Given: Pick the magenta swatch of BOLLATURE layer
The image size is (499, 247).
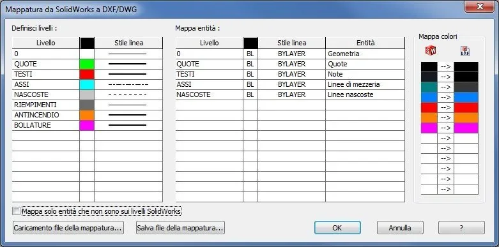Looking at the screenshot, I should tap(87, 125).
